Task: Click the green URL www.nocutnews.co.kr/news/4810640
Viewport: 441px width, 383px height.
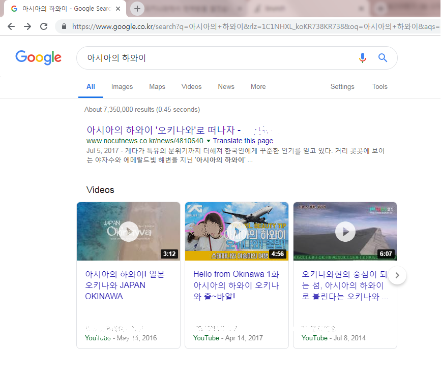Action: 144,141
